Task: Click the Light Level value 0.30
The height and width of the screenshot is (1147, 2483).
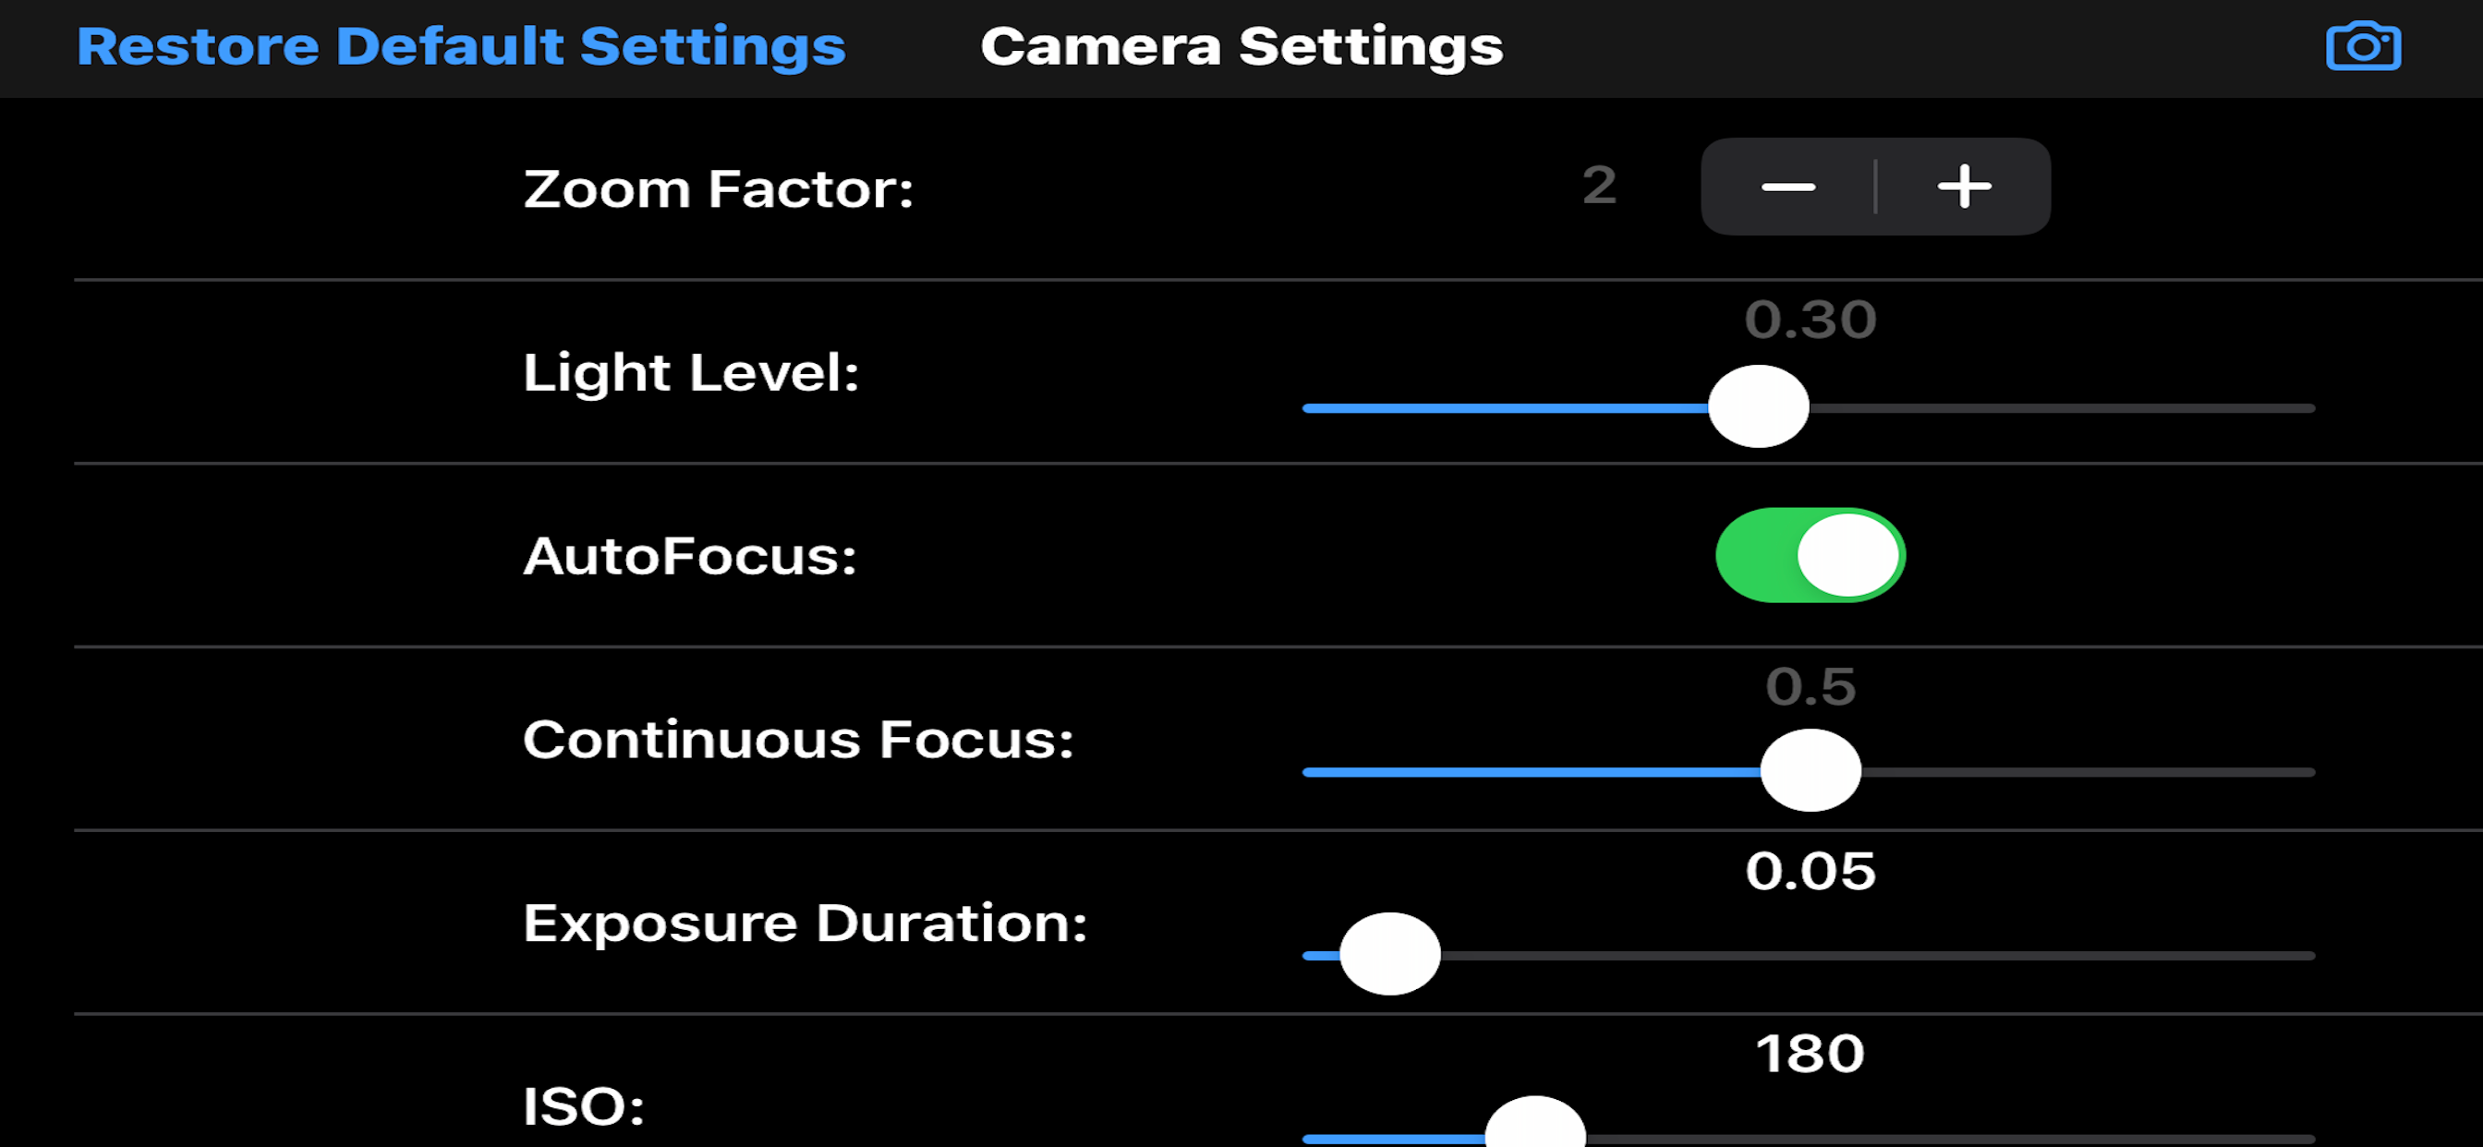Action: (x=1810, y=320)
